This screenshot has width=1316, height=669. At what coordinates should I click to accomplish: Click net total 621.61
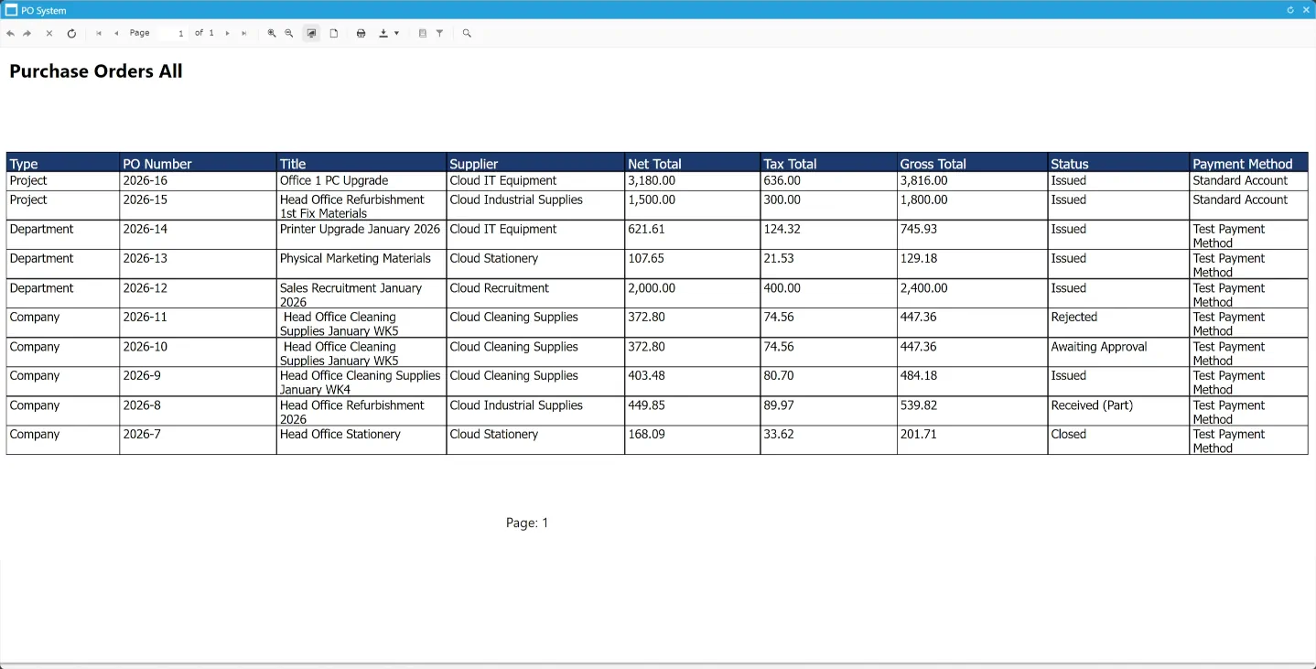pos(646,230)
